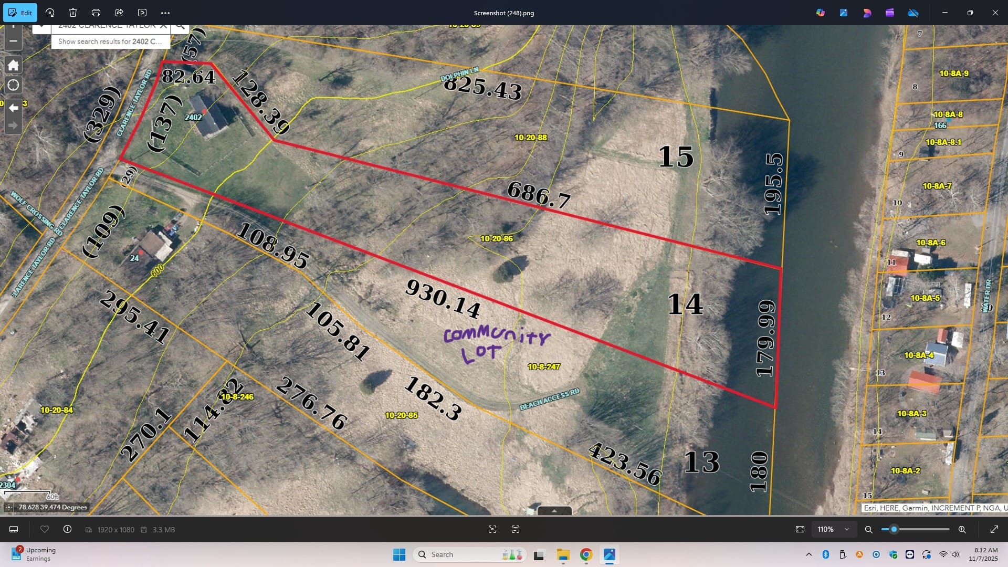The width and height of the screenshot is (1008, 567).
Task: Open the file info panel icon
Action: tap(68, 529)
